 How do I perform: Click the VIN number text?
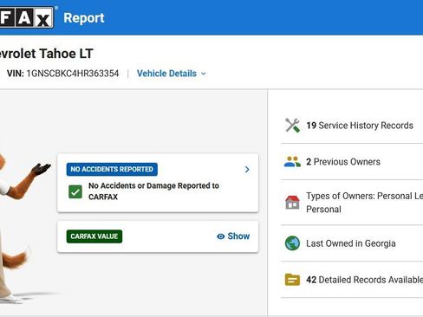pyautogui.click(x=73, y=74)
